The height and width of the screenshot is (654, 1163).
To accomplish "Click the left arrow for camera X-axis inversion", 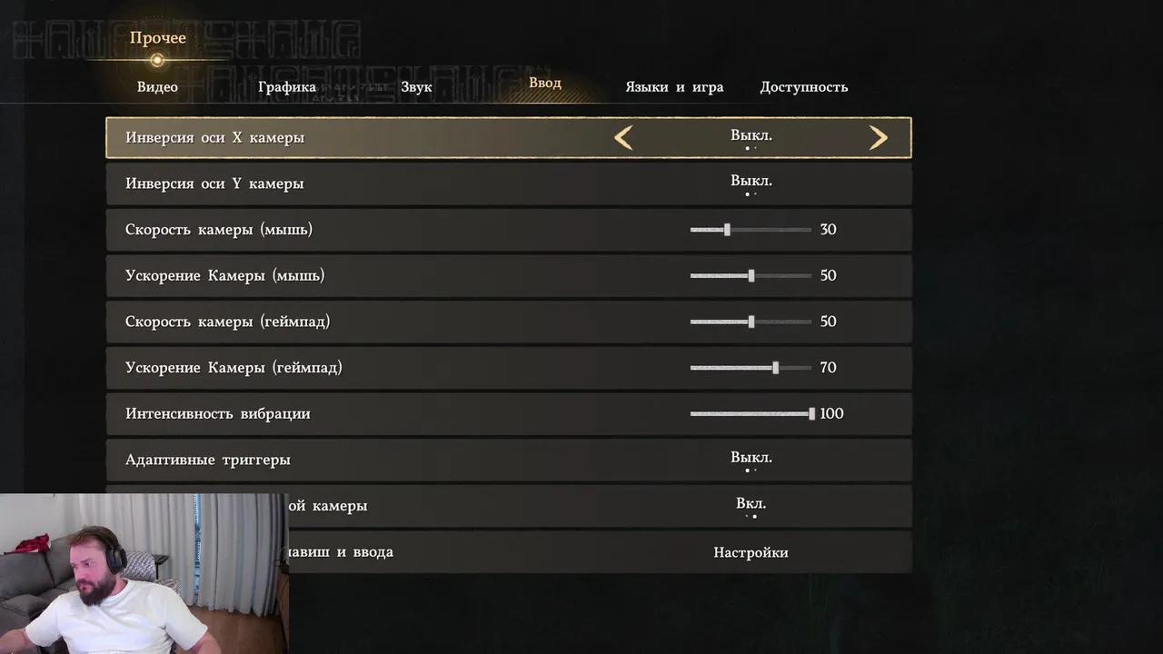I will [623, 138].
